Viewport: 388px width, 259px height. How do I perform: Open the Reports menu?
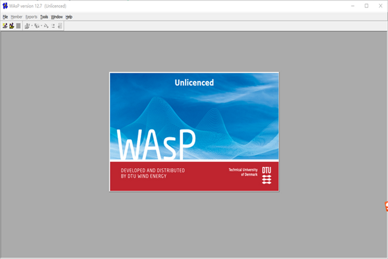click(x=31, y=17)
